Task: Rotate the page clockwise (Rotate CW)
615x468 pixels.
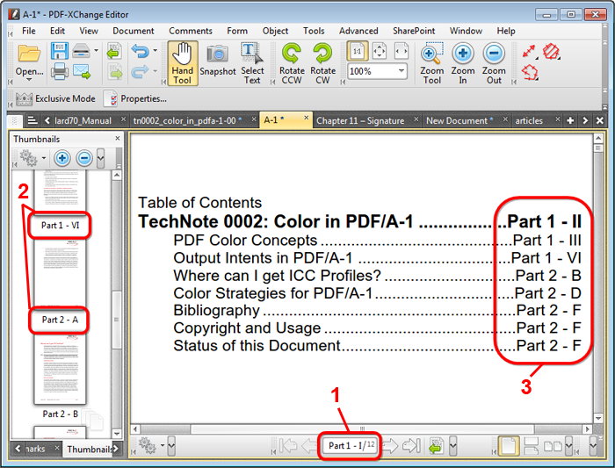Action: click(x=322, y=62)
